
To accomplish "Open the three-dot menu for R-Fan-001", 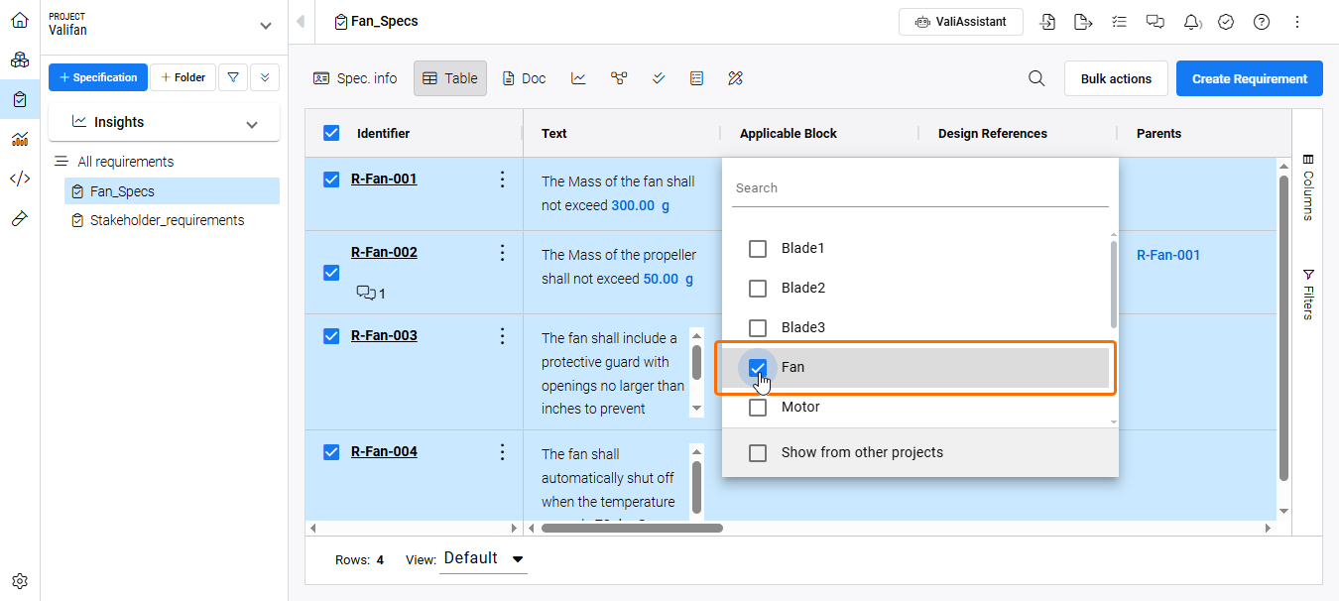I will click(x=502, y=180).
